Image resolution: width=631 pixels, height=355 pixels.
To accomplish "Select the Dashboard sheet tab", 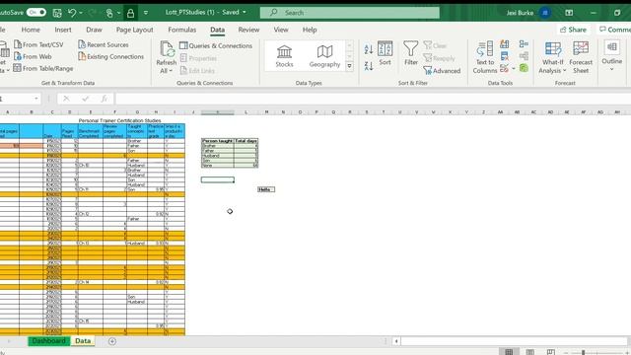I will coord(48,341).
